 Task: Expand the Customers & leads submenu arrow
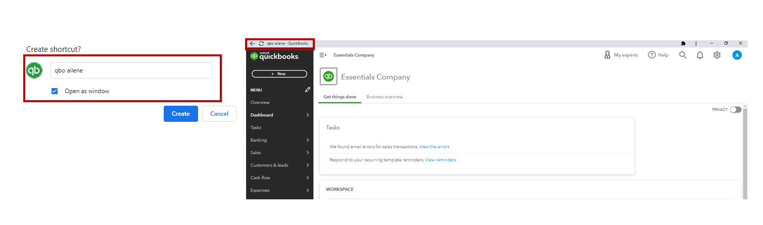pos(308,165)
